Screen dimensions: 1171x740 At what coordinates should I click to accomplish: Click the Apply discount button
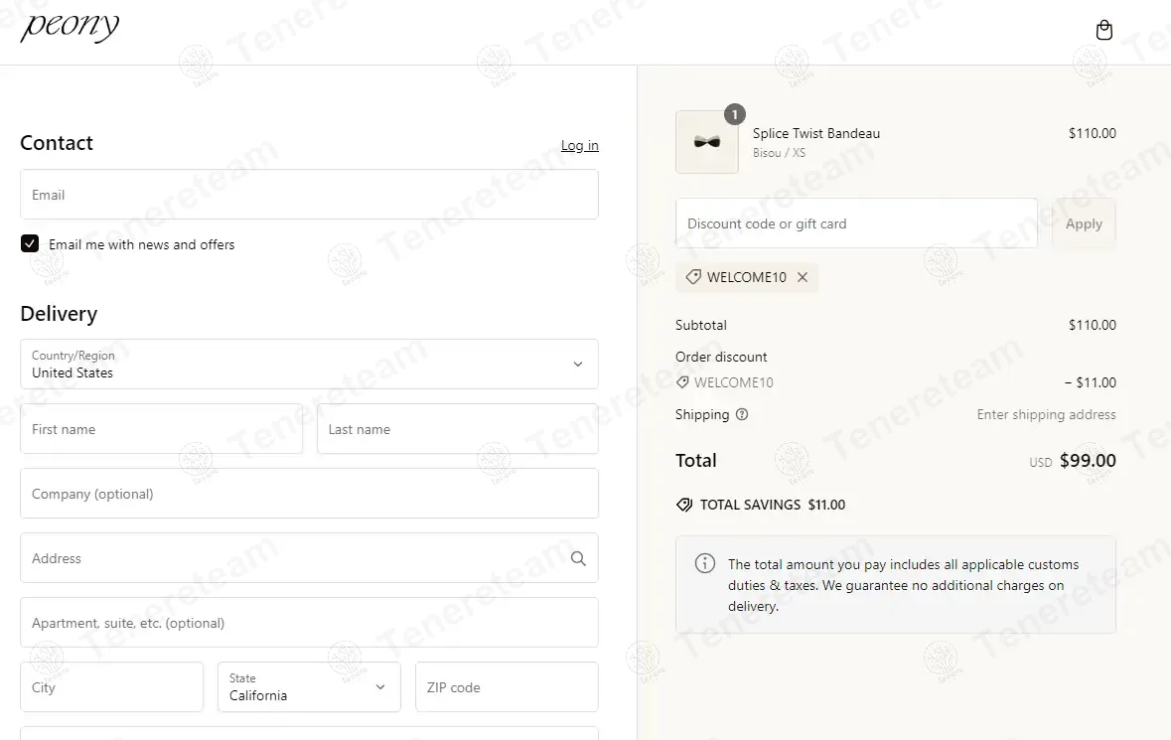[1084, 223]
